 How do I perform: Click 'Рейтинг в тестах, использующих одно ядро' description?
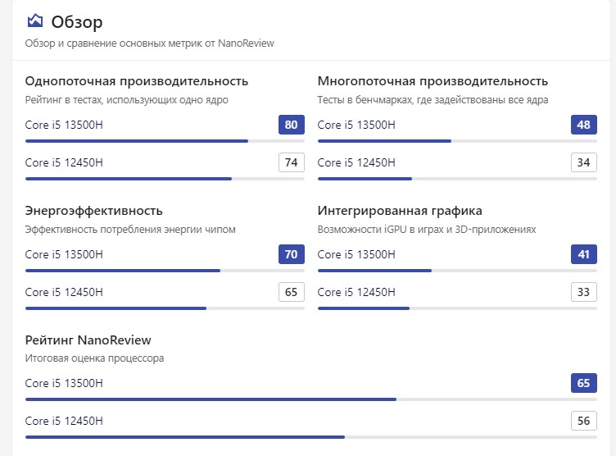point(126,100)
